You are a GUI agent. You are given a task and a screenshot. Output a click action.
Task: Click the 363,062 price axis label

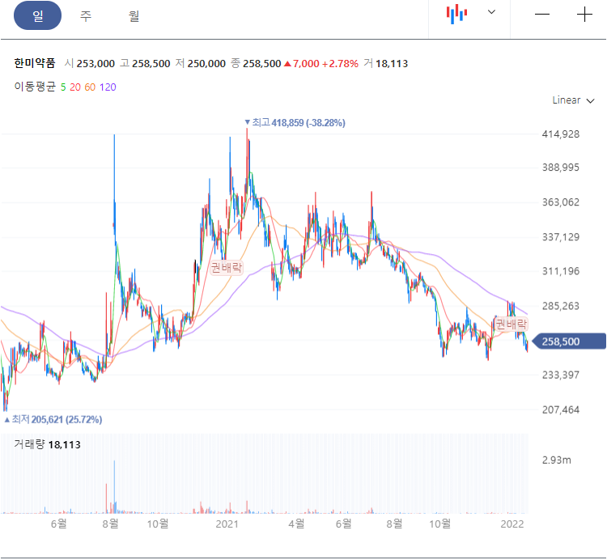tap(561, 202)
